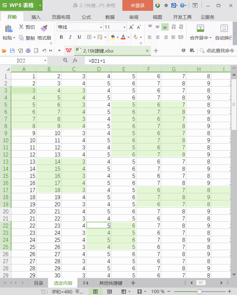Toggle Underline formatting
Viewport: 237px width, 295px height.
point(79,37)
